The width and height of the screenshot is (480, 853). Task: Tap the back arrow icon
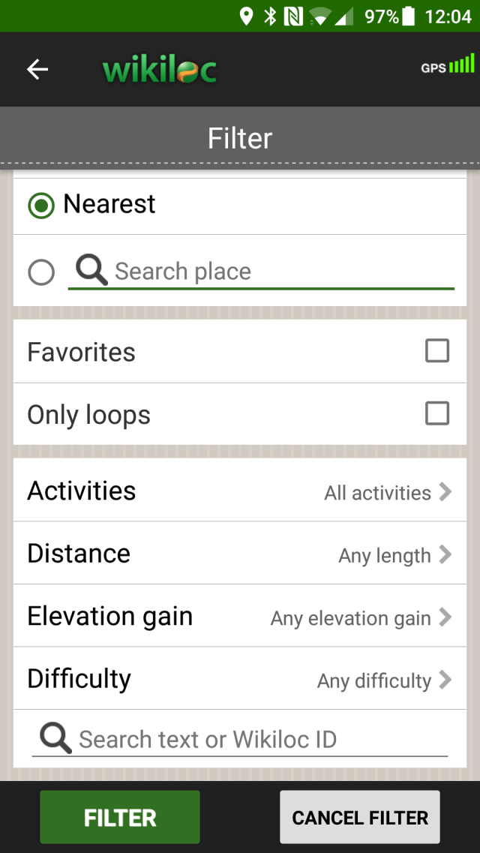(37, 70)
